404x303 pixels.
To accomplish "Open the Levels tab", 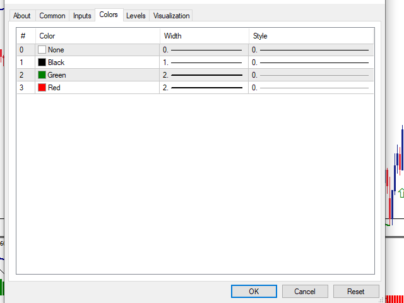I will [x=136, y=16].
